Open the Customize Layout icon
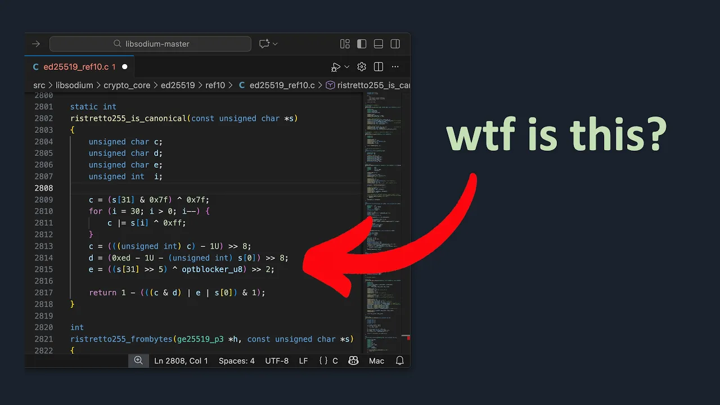 tap(345, 44)
